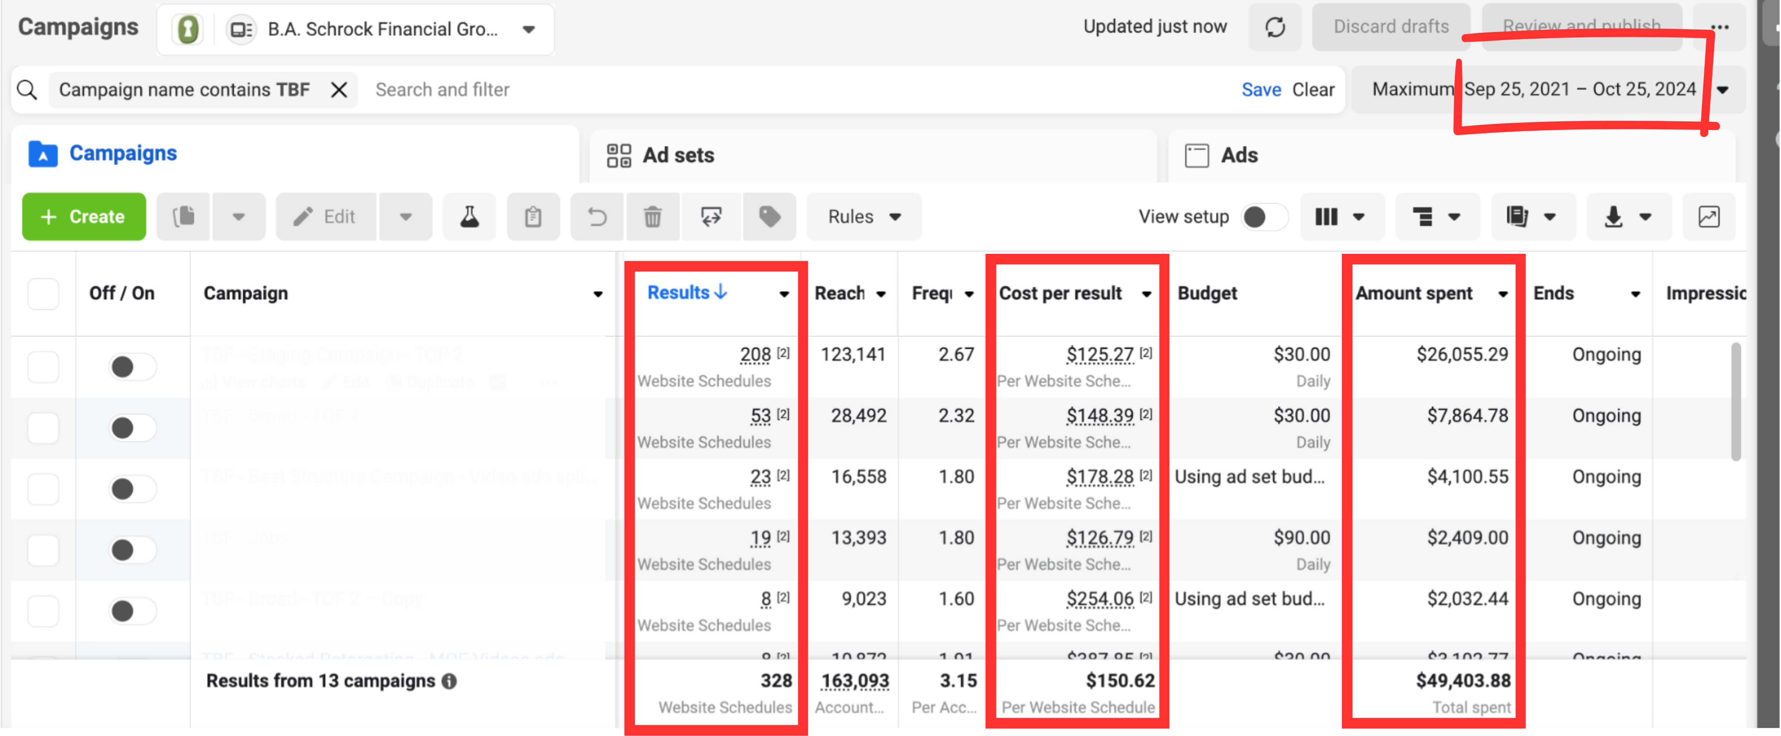Click the clipboard paste icon
Viewport: 1781px width, 736px height.
click(533, 217)
